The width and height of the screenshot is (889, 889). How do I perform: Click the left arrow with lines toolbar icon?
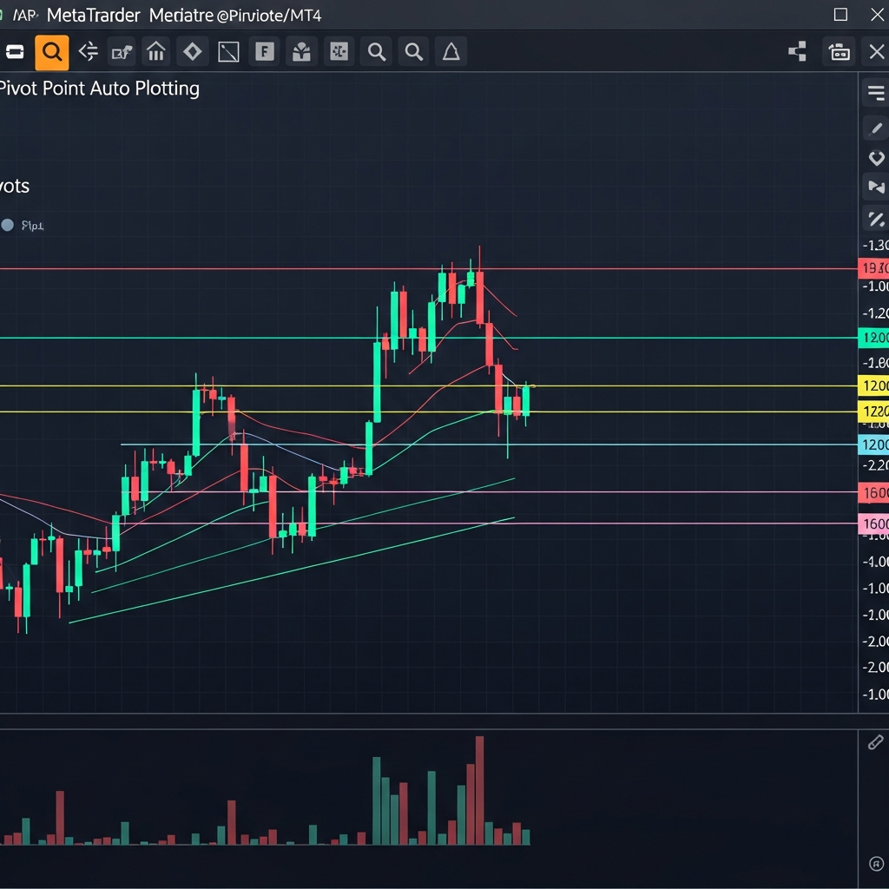coord(88,53)
